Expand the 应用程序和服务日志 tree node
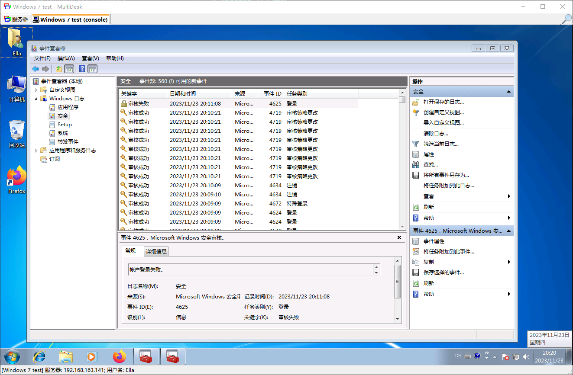The height and width of the screenshot is (375, 573). coord(36,151)
